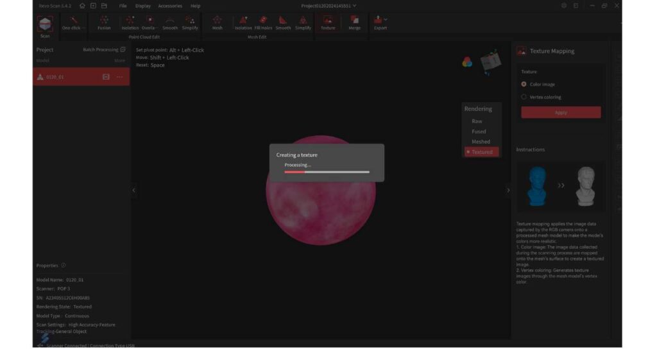Image resolution: width=657 pixels, height=349 pixels.
Task: Collapse the right Texture Mapping panel arrow
Action: 508,190
